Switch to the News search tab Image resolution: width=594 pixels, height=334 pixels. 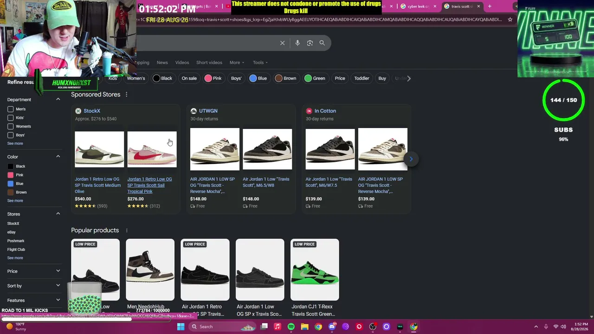(162, 63)
